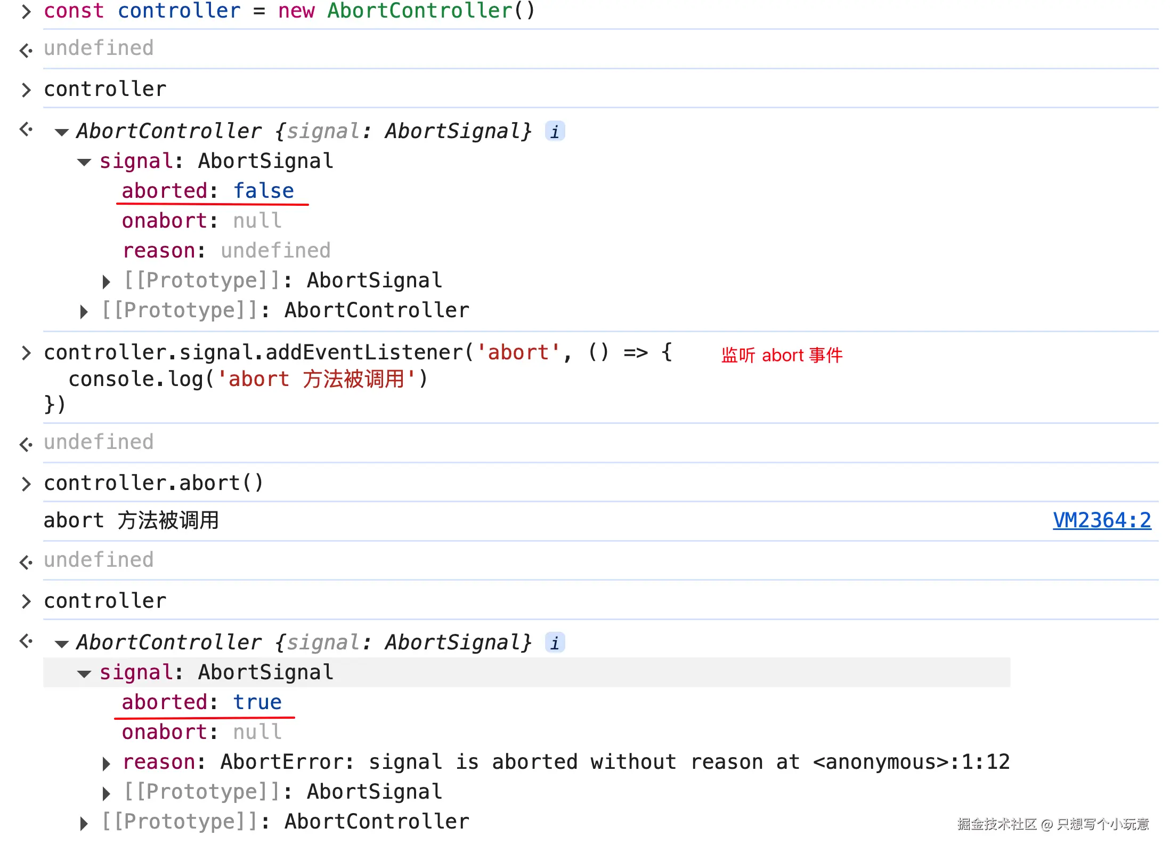Select the aborted: true property
The image size is (1170, 852).
pos(201,702)
